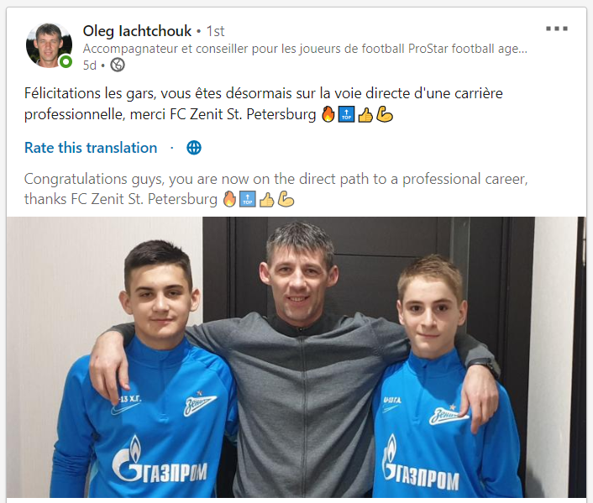Click the profile headline about ProStar football
The width and height of the screenshot is (593, 503).
click(305, 49)
